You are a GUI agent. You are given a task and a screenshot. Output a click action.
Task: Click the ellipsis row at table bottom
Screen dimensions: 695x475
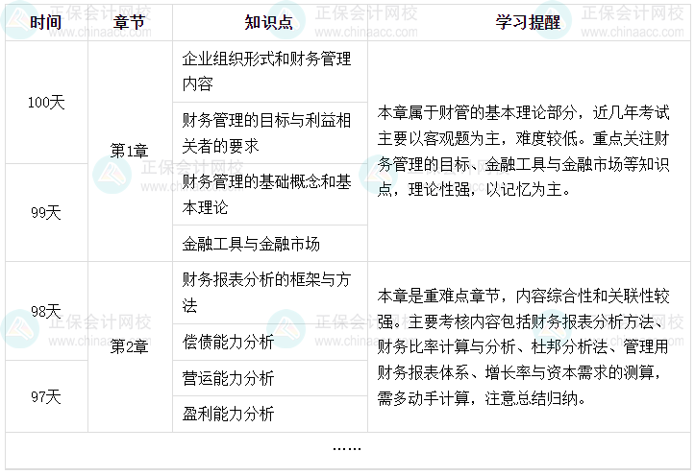click(347, 447)
